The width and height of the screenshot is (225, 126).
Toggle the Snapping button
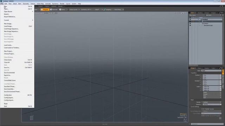point(108,9)
